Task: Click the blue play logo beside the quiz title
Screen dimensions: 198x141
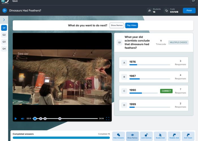Action: coord(5,10)
